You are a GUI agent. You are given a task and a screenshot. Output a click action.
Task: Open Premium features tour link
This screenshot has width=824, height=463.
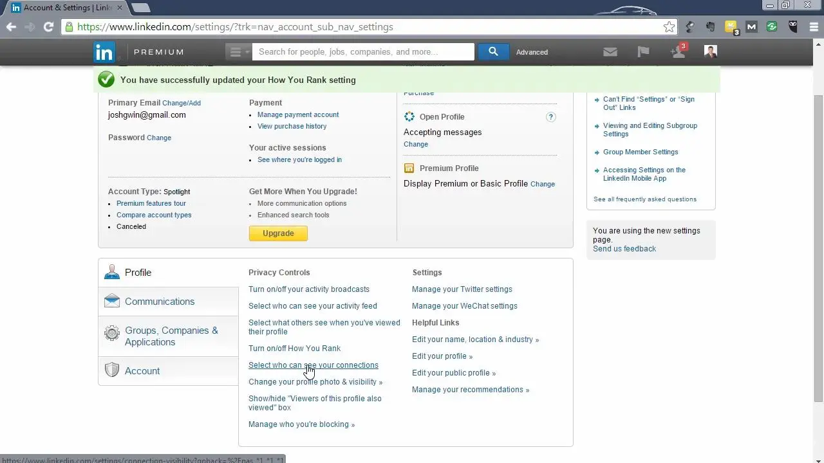pyautogui.click(x=151, y=203)
